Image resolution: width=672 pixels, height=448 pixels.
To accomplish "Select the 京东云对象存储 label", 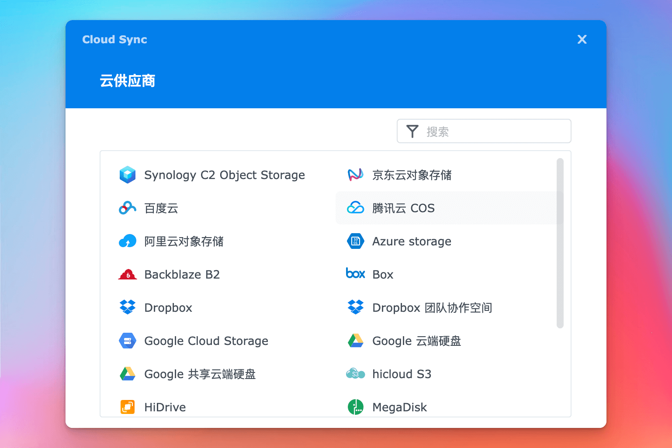I will pyautogui.click(x=412, y=175).
